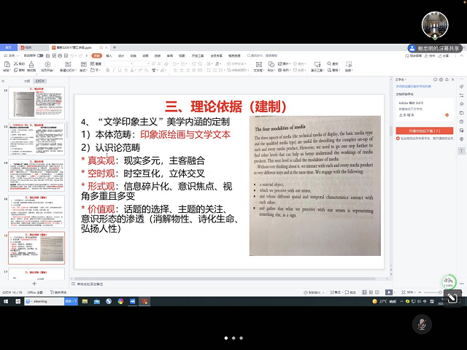Open File Explorer from taskbar
This screenshot has height=350, width=467.
85,301
